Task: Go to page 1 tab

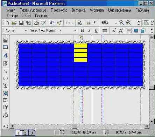Action: tap(19, 133)
